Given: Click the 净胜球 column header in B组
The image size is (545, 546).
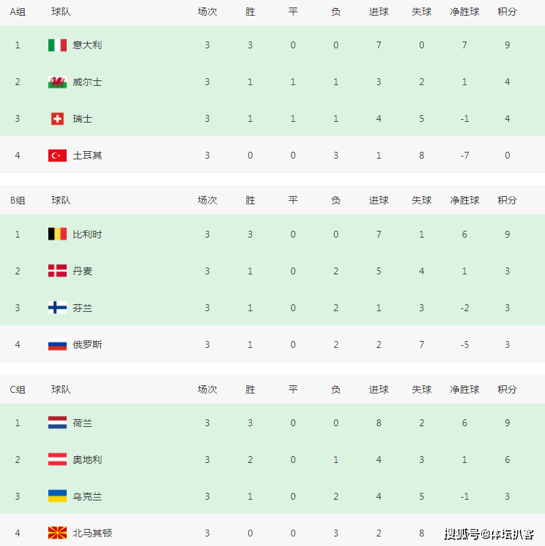Looking at the screenshot, I should coord(464,200).
